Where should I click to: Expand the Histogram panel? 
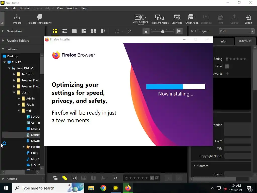[192, 31]
